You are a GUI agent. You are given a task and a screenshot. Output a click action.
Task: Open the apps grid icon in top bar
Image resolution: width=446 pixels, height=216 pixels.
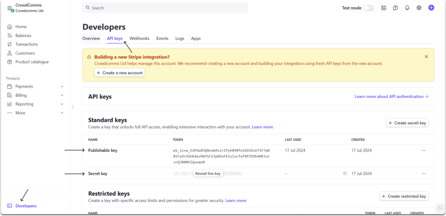pyautogui.click(x=384, y=8)
